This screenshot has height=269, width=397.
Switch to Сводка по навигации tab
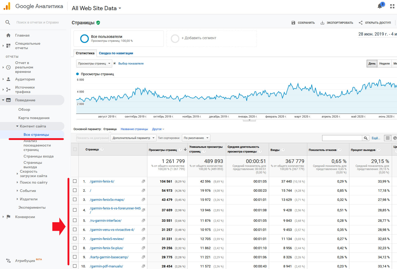pyautogui.click(x=116, y=53)
